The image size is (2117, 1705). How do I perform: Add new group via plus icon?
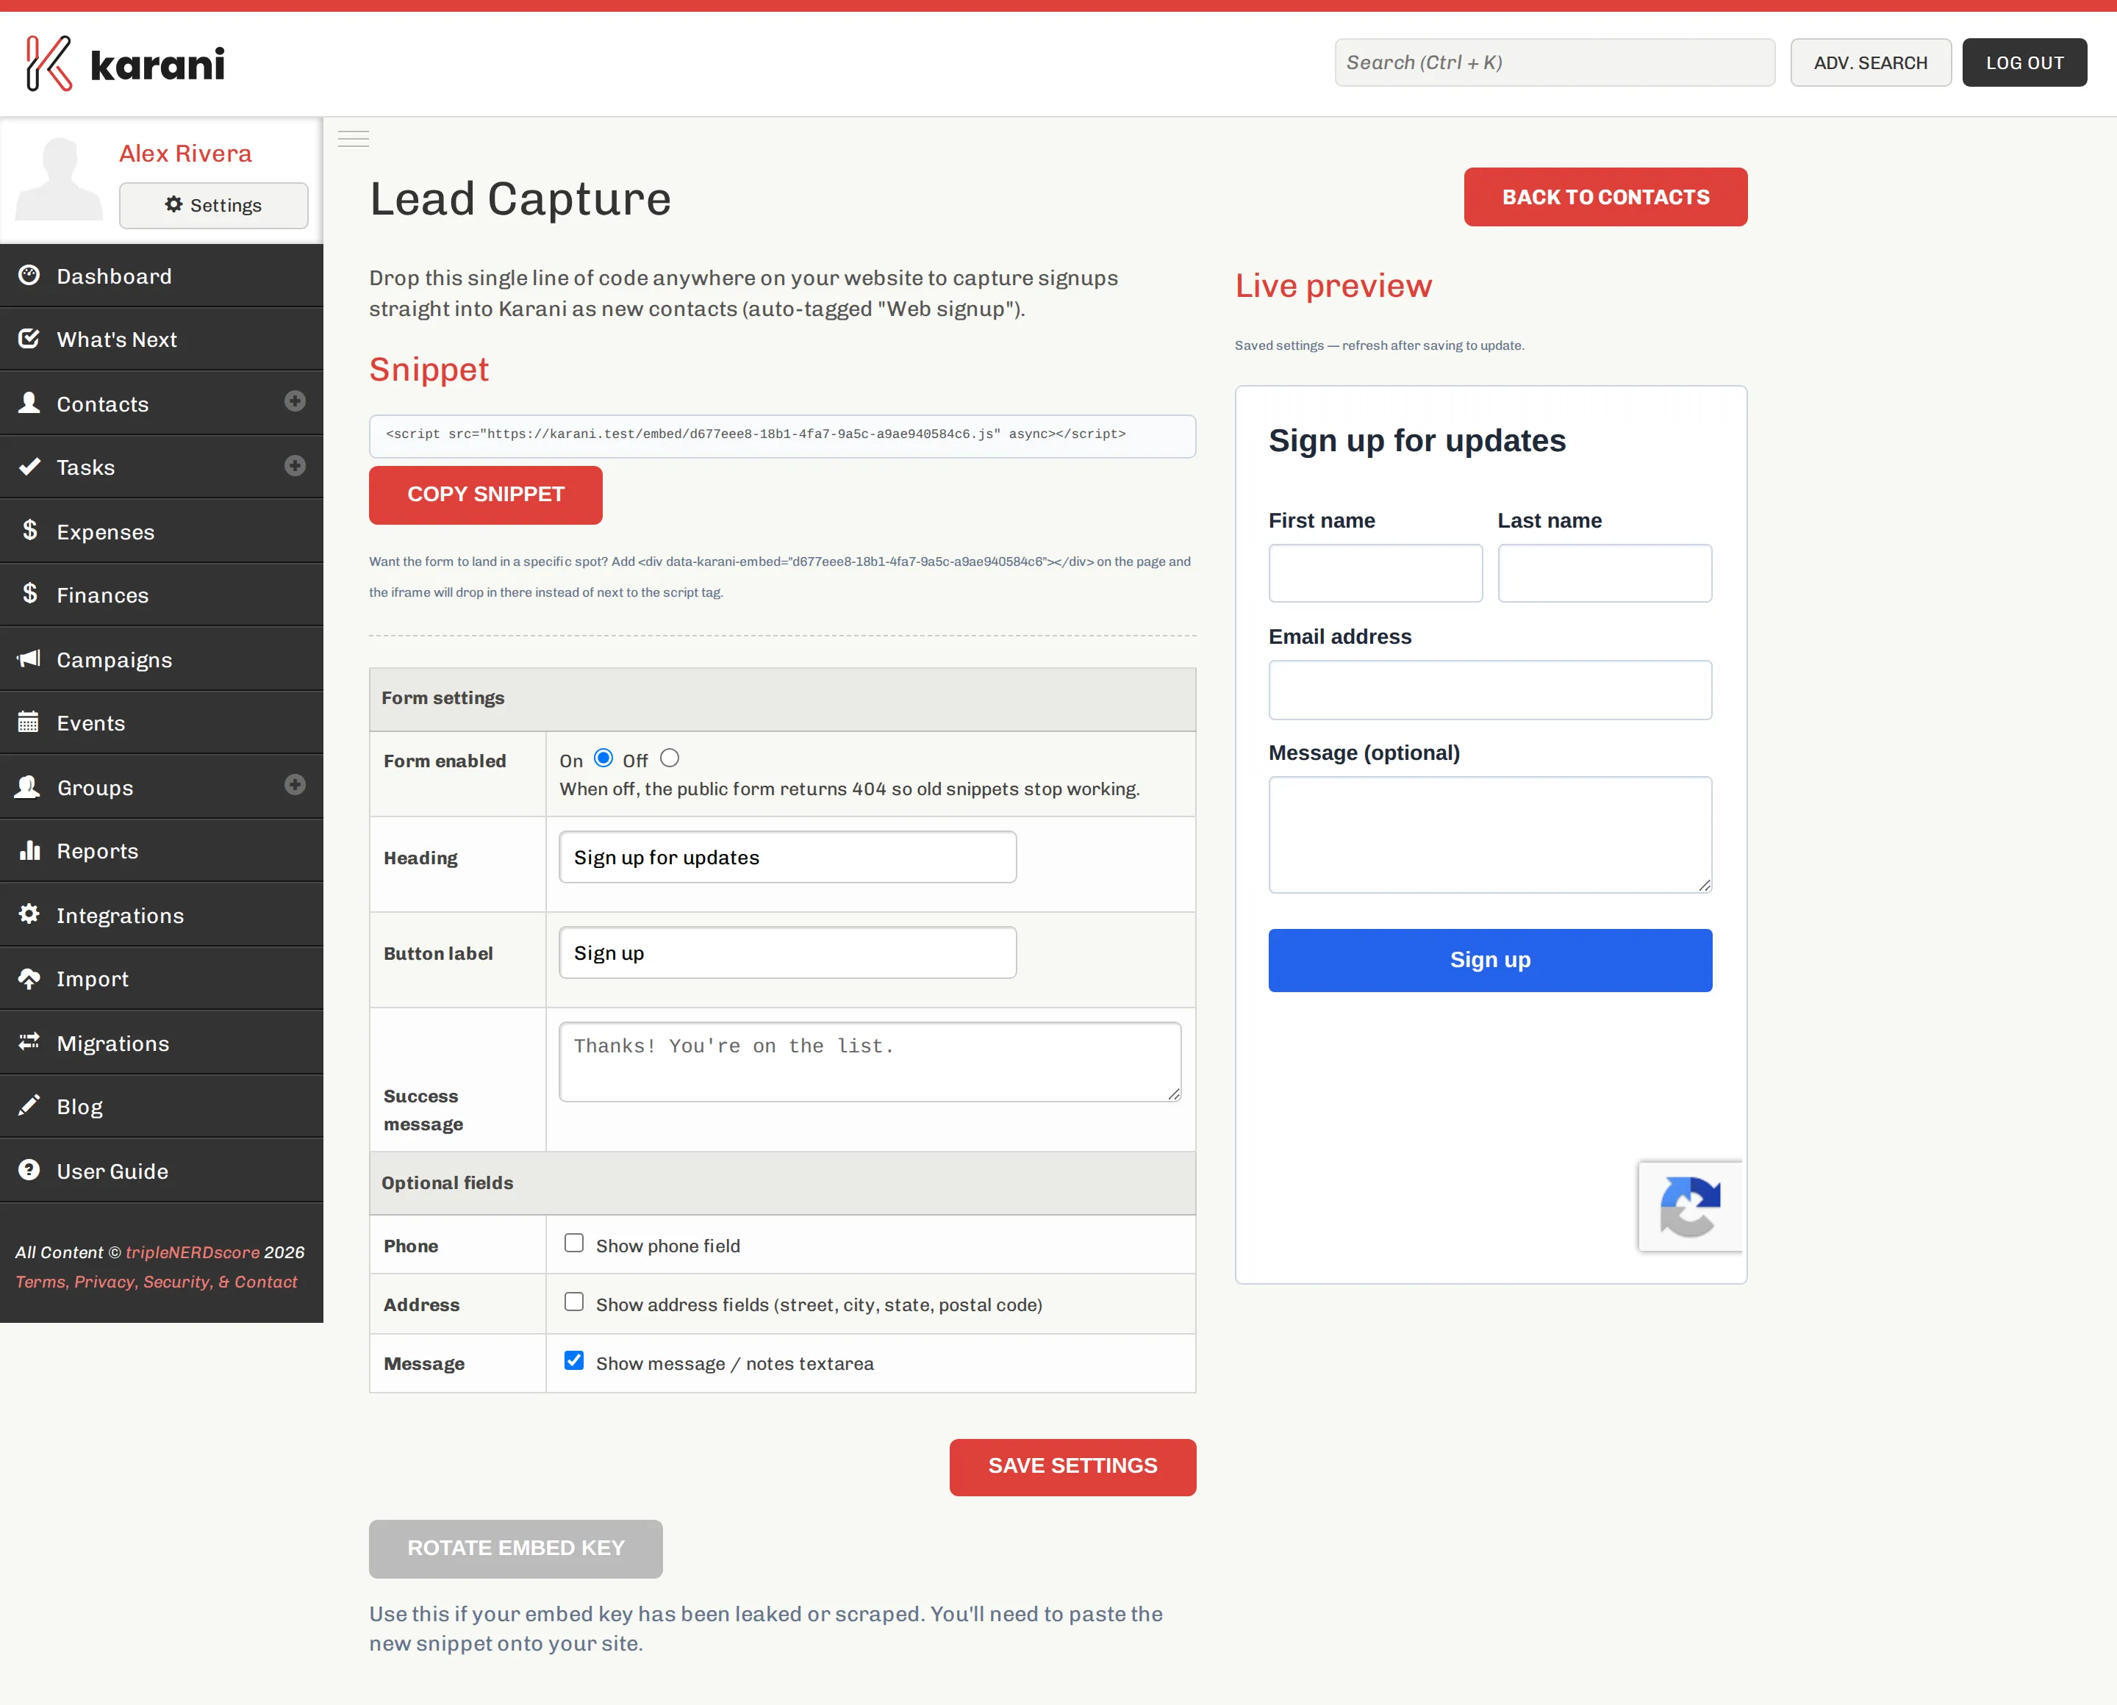295,785
